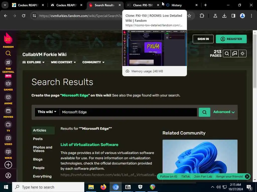Toggle the browser side panel icon
This screenshot has height=192, width=257.
tap(233, 16)
